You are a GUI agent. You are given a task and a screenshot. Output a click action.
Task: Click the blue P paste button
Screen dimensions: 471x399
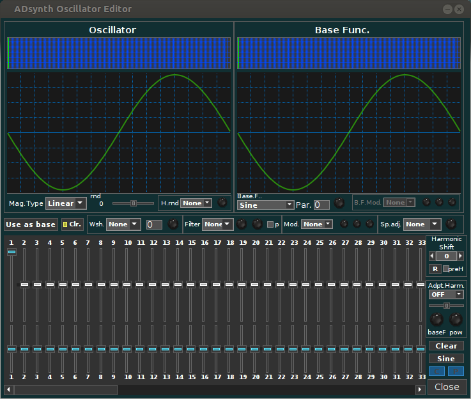coord(456,371)
